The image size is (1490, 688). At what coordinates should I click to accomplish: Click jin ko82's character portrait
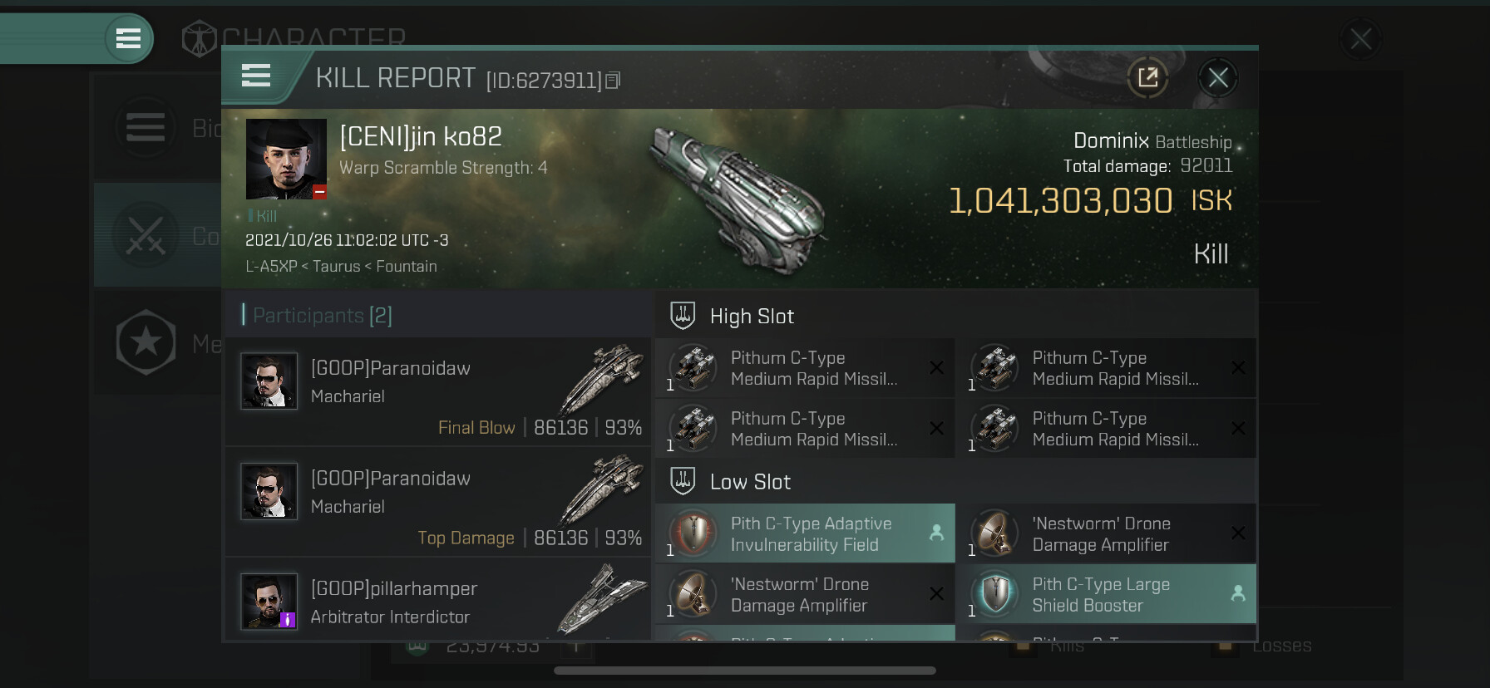click(286, 159)
